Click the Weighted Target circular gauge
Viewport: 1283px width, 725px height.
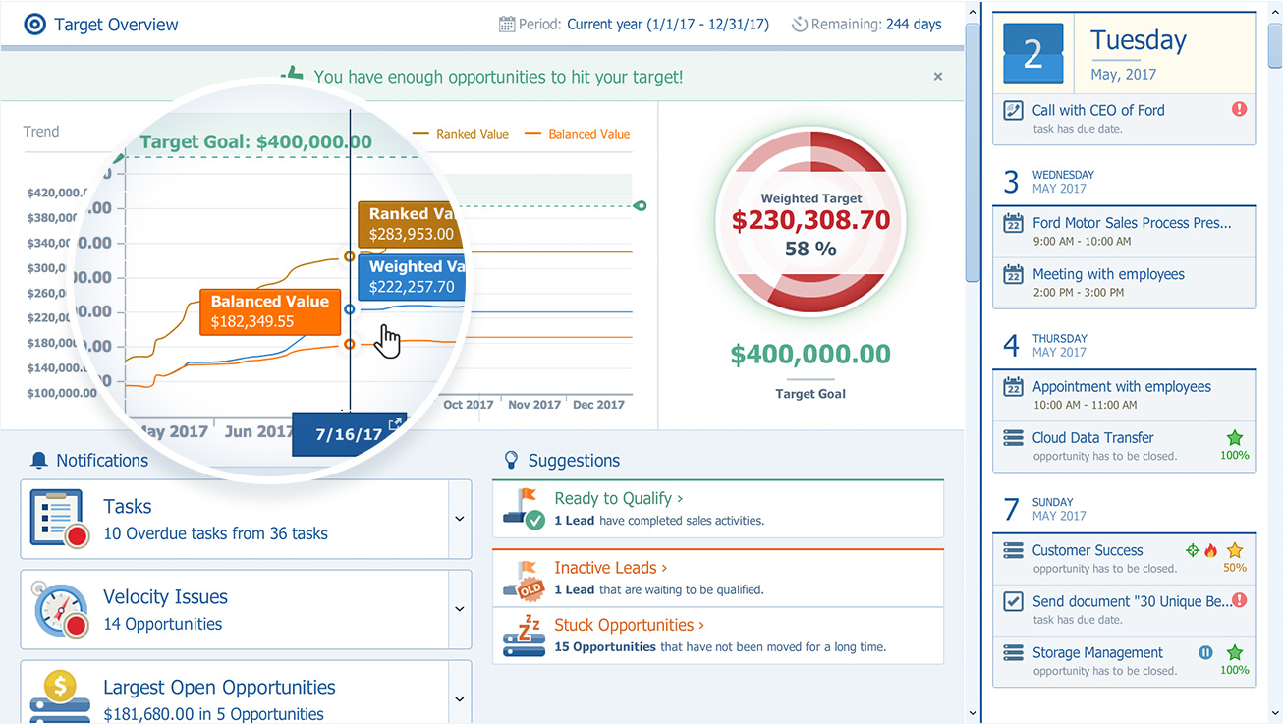point(810,226)
